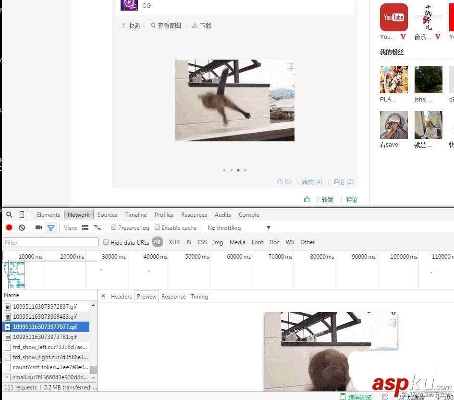Open the No throttling dropdown
Image resolution: width=454 pixels, height=400 pixels.
(x=238, y=227)
